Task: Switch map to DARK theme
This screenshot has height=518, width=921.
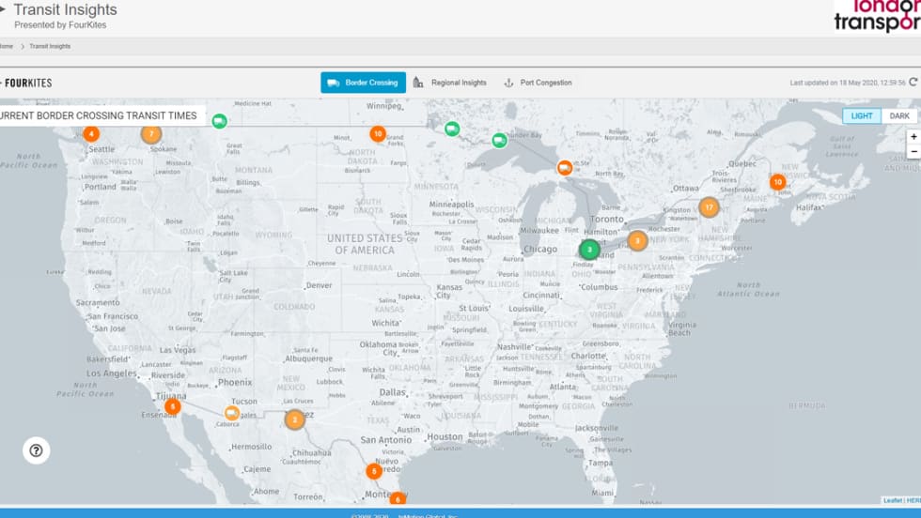Action: point(899,116)
